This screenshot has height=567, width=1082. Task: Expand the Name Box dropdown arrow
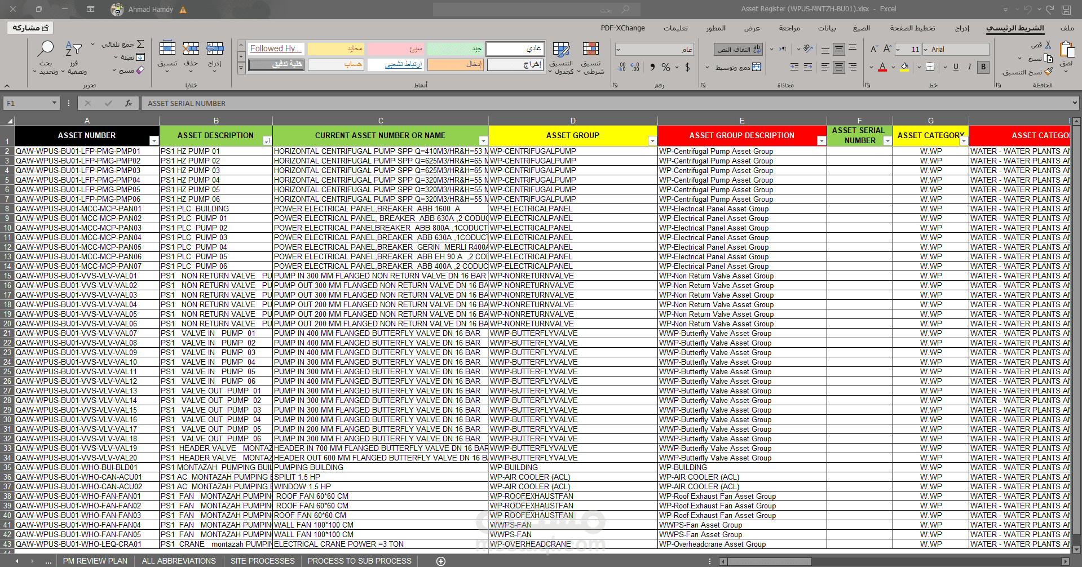[54, 103]
